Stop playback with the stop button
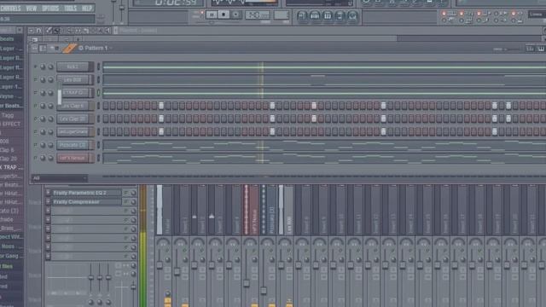Viewport: 546px width, 307px height. 224,14
